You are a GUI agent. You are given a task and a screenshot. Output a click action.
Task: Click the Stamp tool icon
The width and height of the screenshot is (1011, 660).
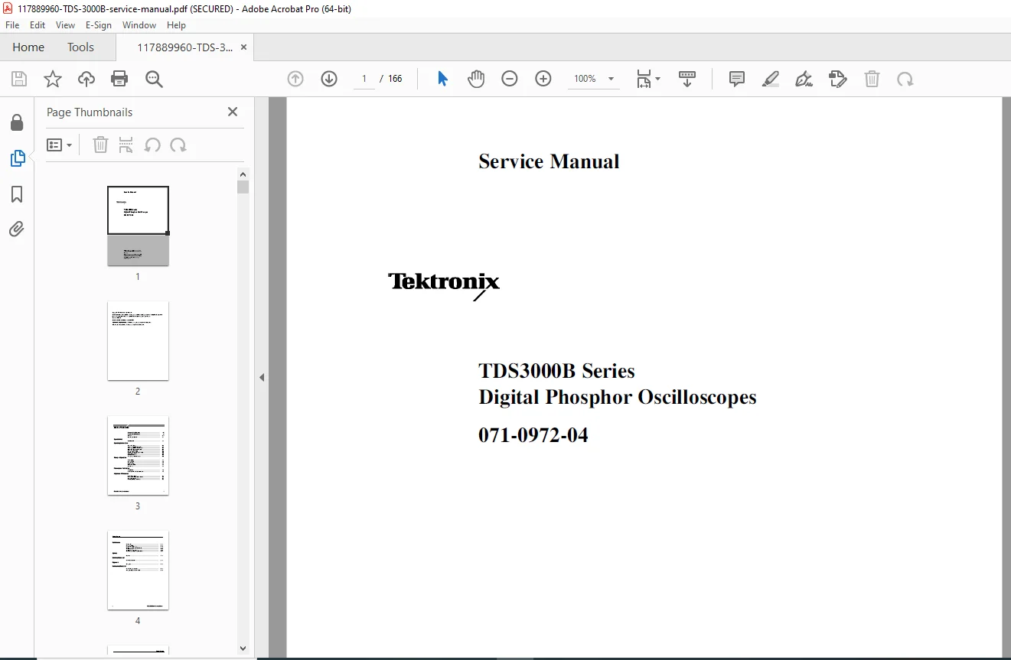[x=838, y=79]
